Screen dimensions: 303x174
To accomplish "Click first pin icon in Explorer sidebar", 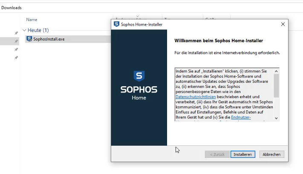I will coord(16,33).
